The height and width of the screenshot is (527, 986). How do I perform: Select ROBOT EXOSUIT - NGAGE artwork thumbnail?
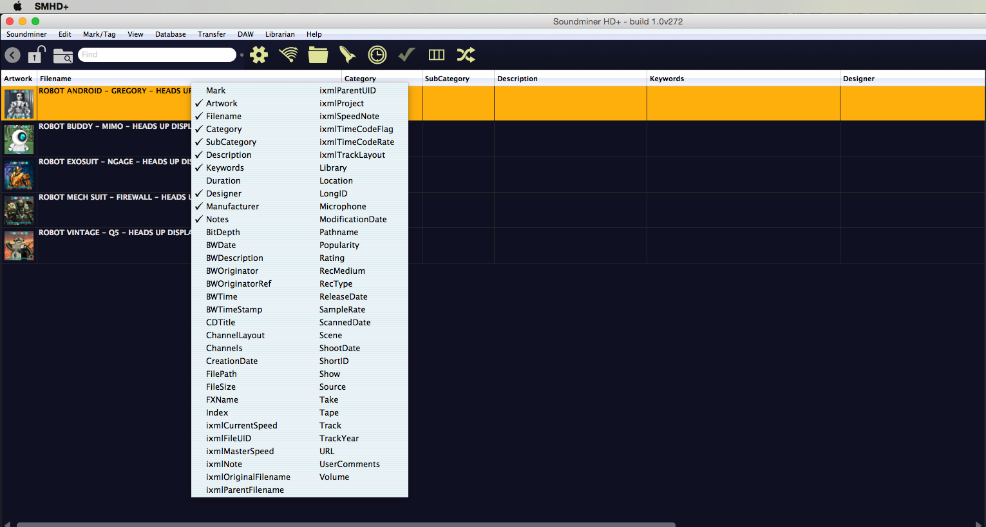(19, 174)
